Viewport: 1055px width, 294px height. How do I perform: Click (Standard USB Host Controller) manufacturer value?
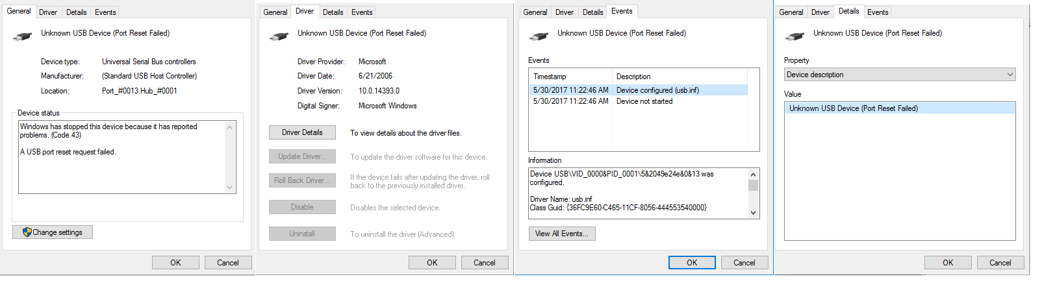point(149,76)
